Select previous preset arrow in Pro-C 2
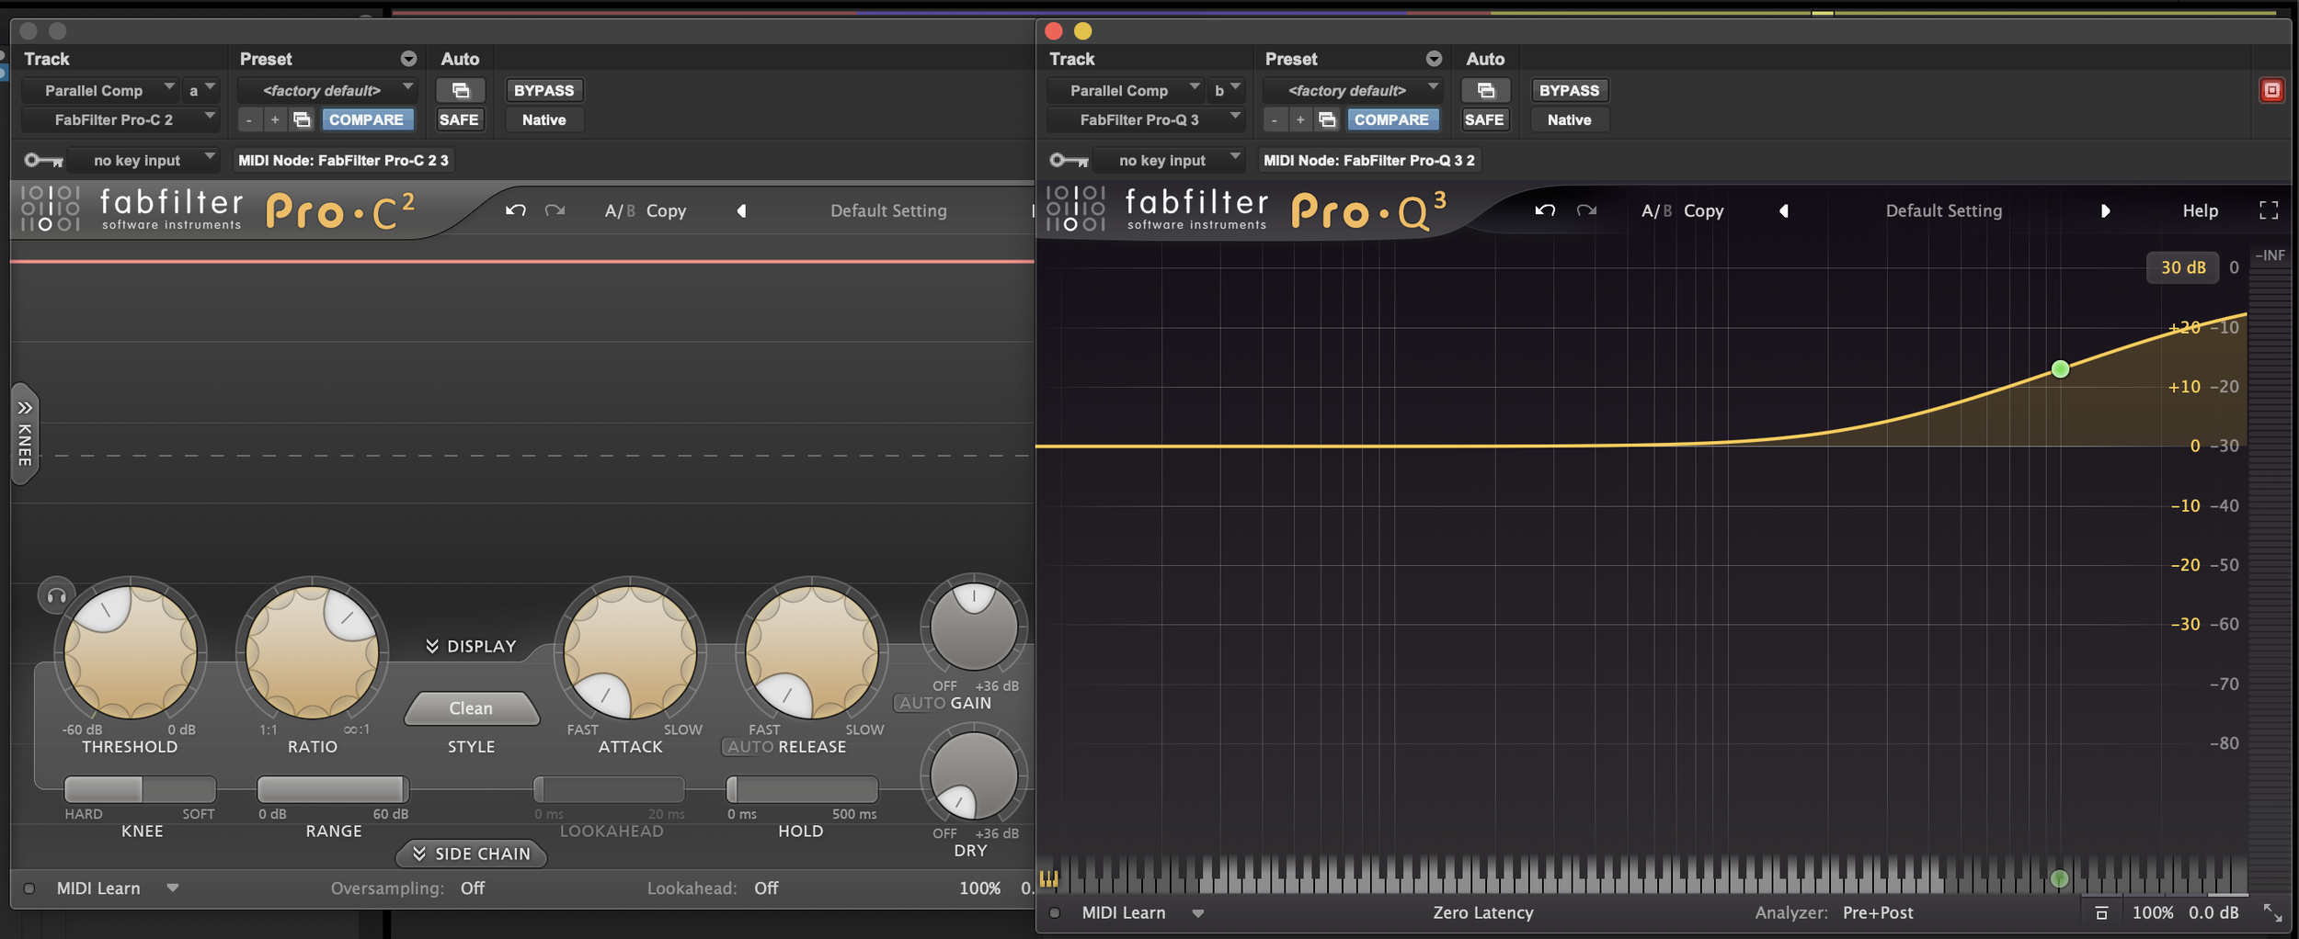This screenshot has height=939, width=2299. [741, 210]
